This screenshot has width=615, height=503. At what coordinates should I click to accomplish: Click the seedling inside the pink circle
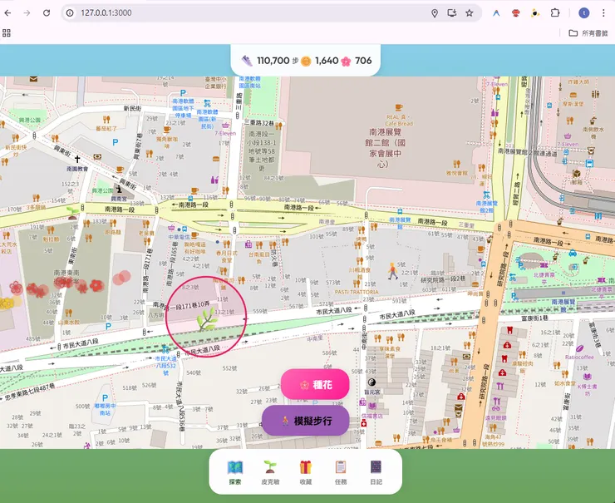coord(207,318)
